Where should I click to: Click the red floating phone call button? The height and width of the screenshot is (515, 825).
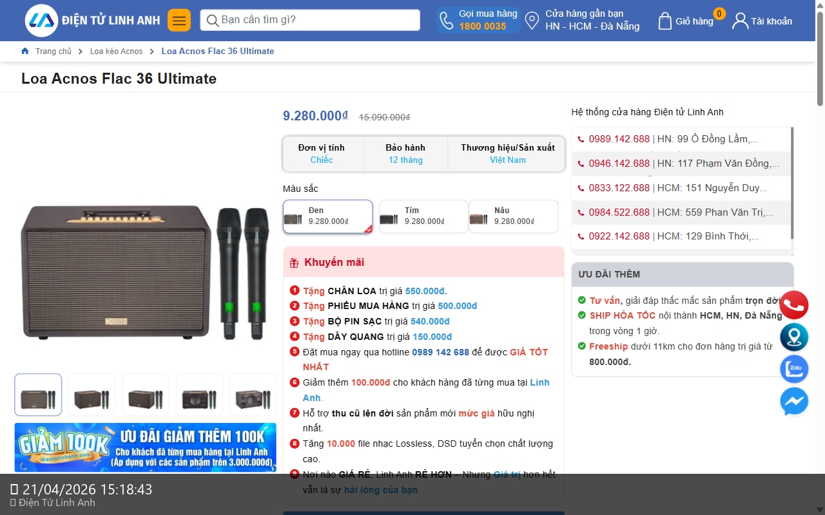click(794, 305)
